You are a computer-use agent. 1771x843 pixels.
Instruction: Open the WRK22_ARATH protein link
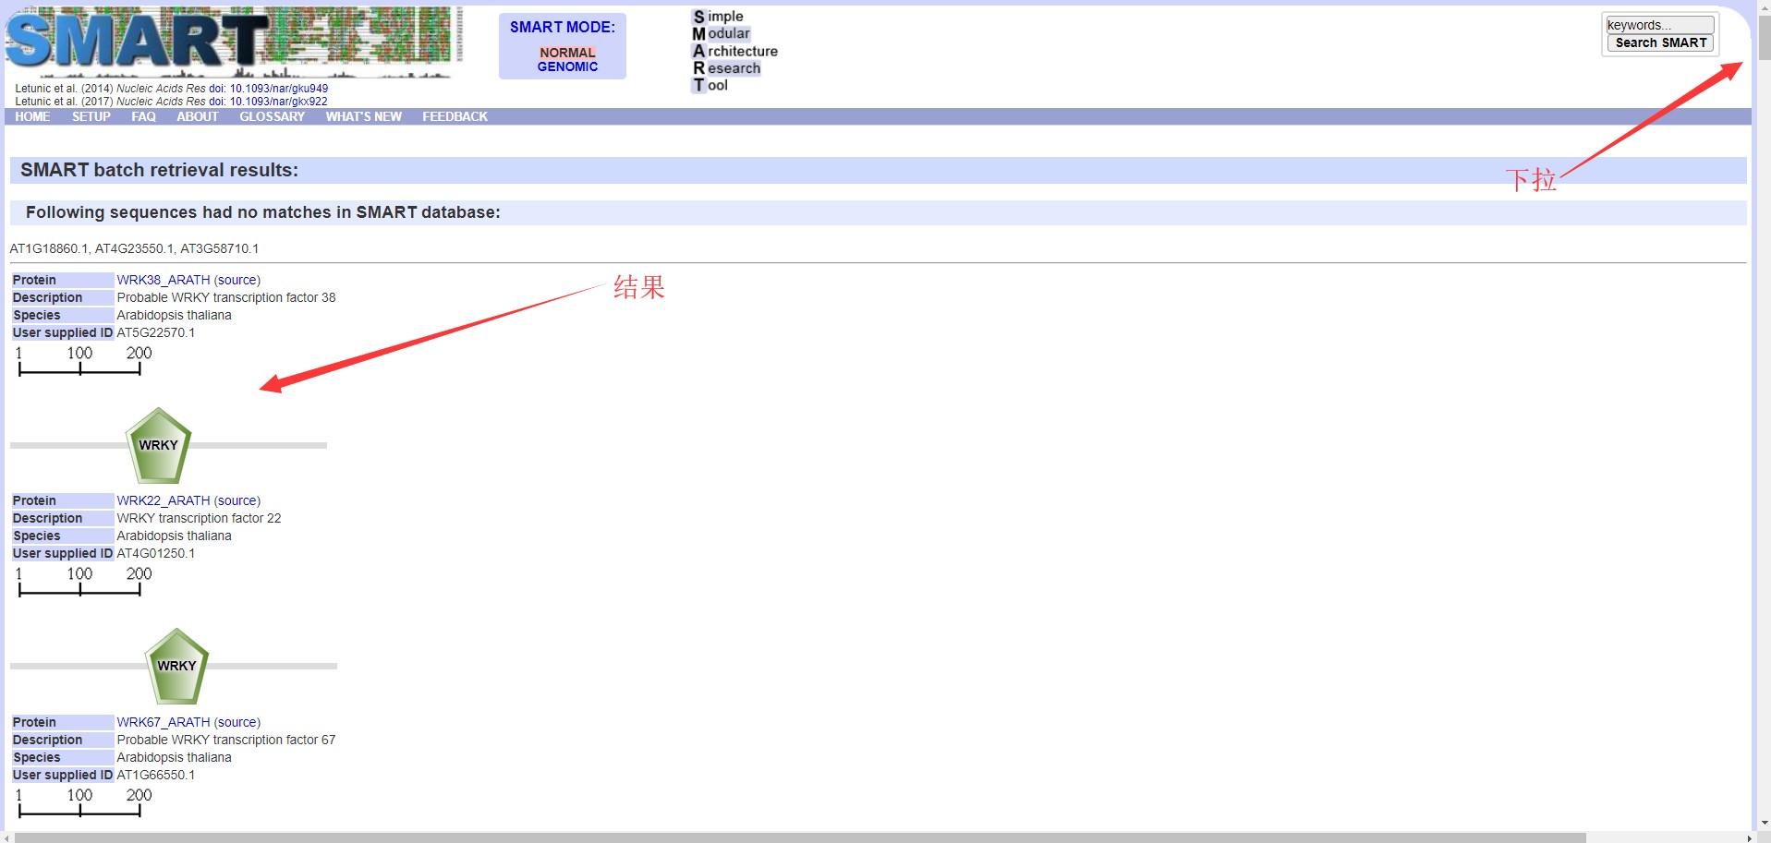click(x=164, y=500)
